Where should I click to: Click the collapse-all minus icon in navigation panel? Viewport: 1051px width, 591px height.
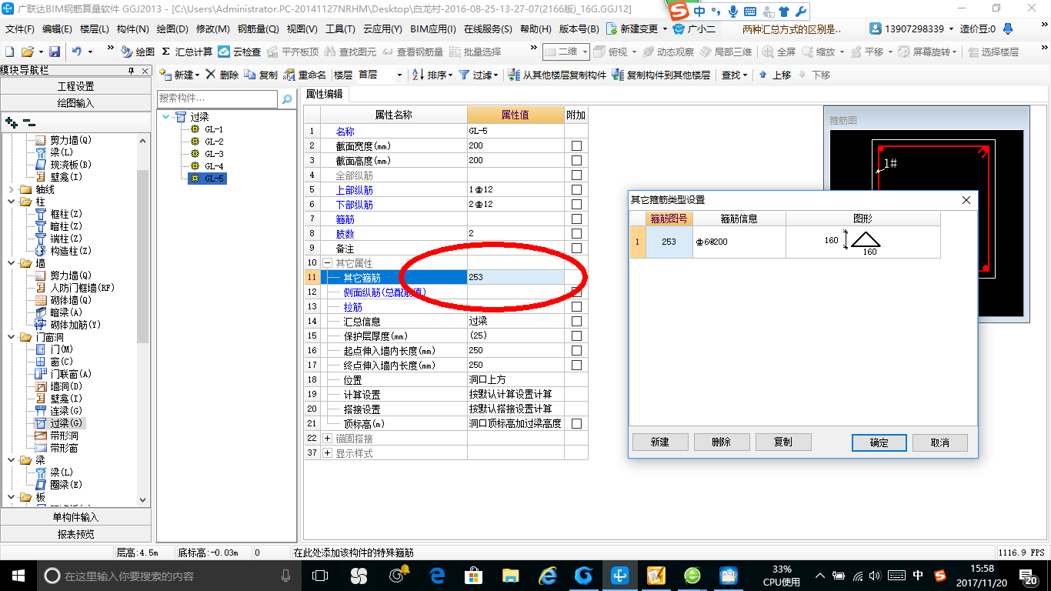point(28,122)
